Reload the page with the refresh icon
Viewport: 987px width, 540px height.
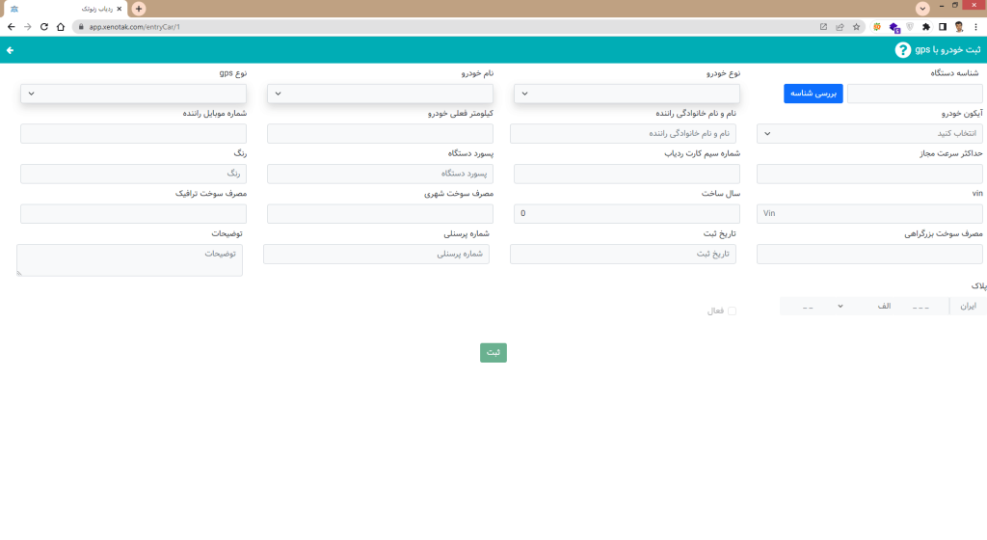click(x=43, y=26)
